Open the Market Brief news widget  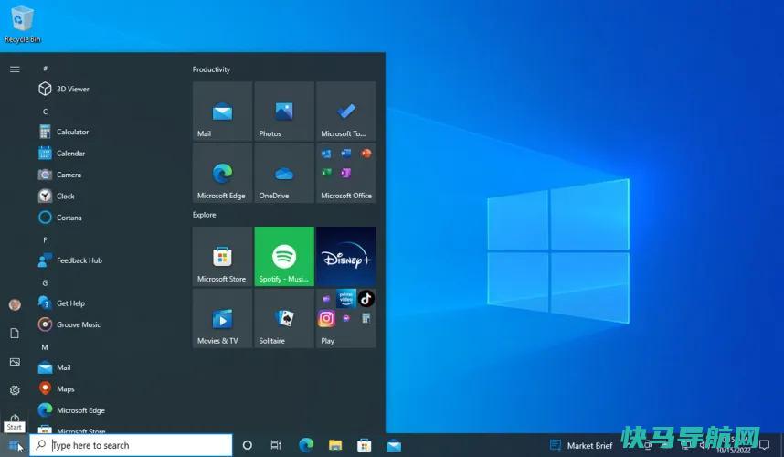coord(581,445)
